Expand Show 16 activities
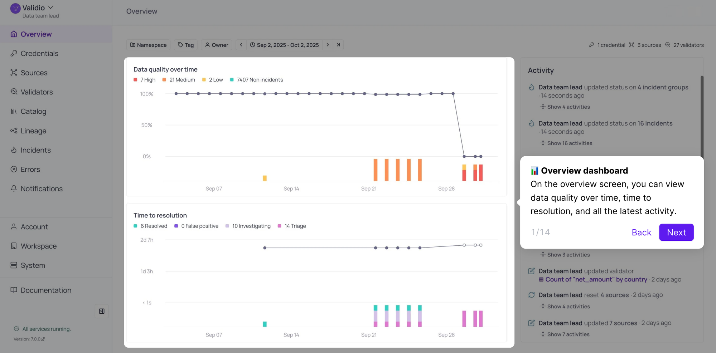The width and height of the screenshot is (716, 353). [x=569, y=143]
